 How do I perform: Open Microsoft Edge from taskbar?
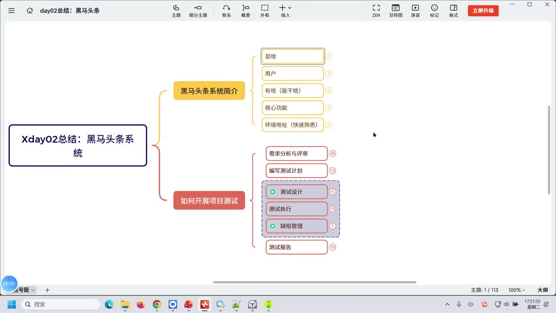[109, 304]
